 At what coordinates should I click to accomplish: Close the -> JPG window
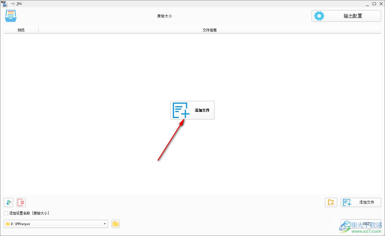381,4
